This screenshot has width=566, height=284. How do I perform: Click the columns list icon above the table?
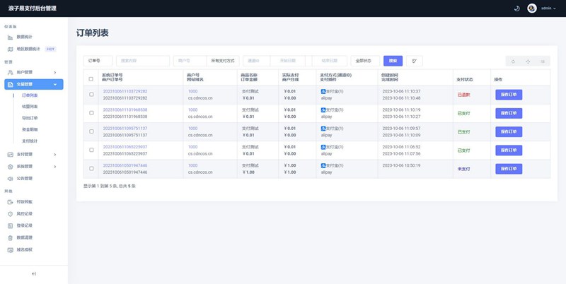click(542, 61)
